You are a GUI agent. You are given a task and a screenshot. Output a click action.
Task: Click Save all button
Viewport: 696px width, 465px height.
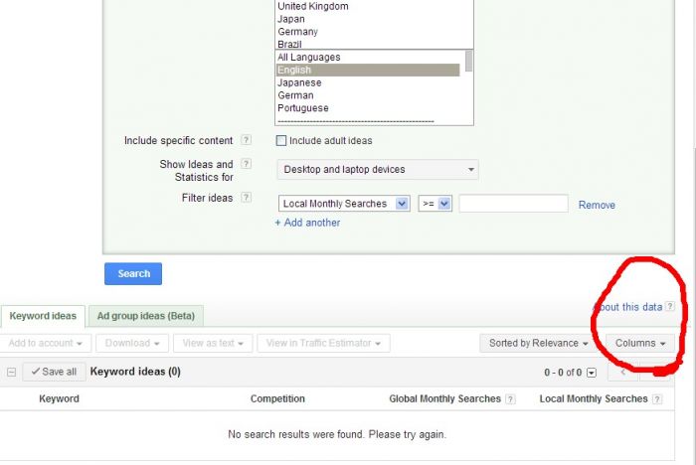coord(54,372)
